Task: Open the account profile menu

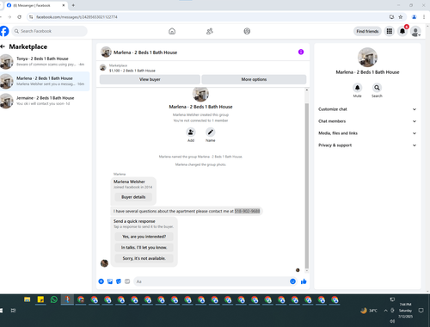Action: click(415, 31)
